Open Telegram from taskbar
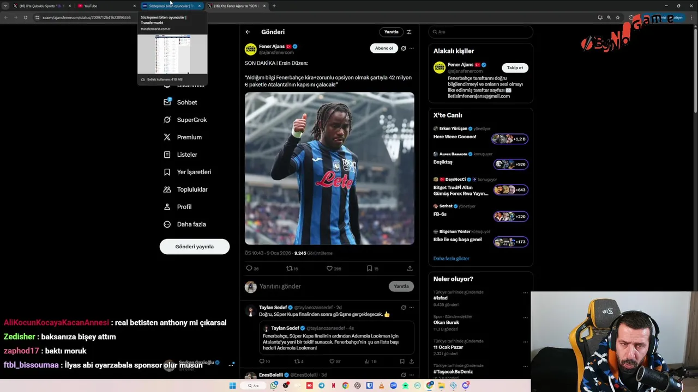698x392 pixels. pyautogui.click(x=321, y=385)
